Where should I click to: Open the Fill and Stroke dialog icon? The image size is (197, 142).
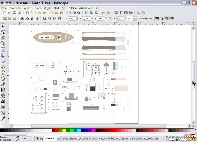116,13
